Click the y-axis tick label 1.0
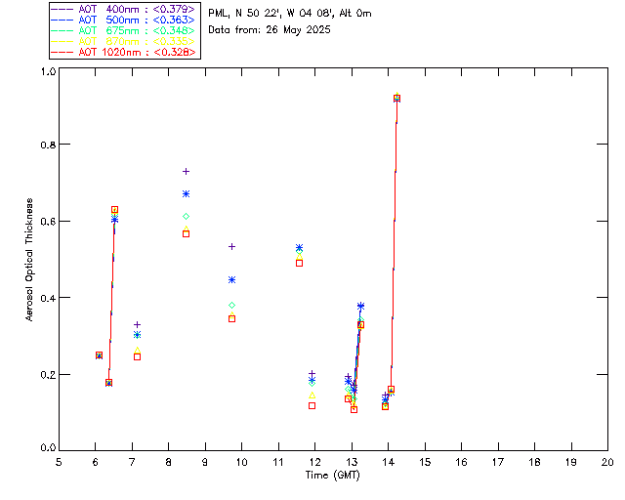The height and width of the screenshot is (500, 625). tap(48, 71)
